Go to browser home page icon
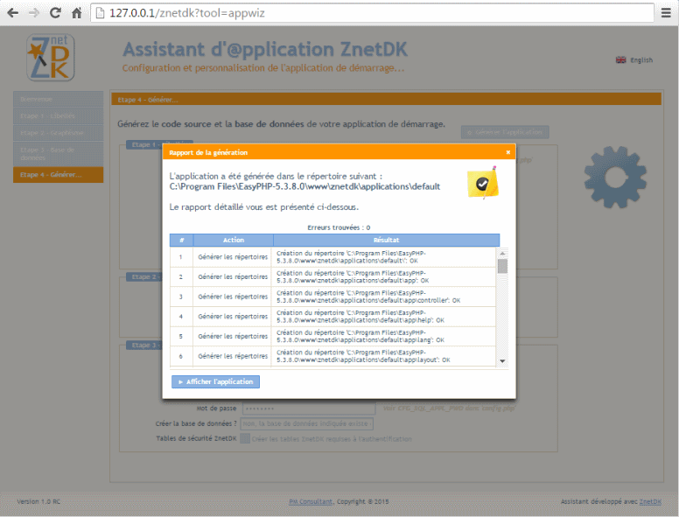Image resolution: width=679 pixels, height=517 pixels. (77, 13)
